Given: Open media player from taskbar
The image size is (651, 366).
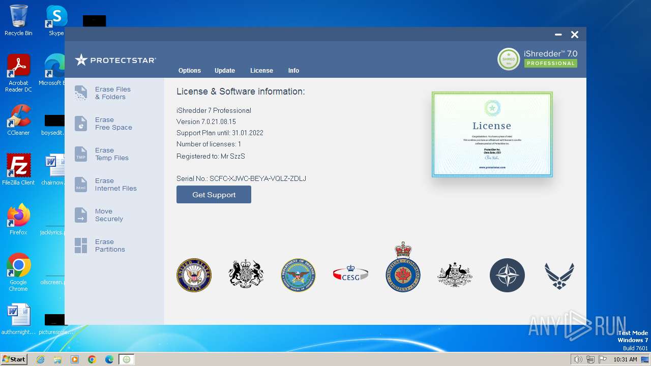Looking at the screenshot, I should 75,359.
